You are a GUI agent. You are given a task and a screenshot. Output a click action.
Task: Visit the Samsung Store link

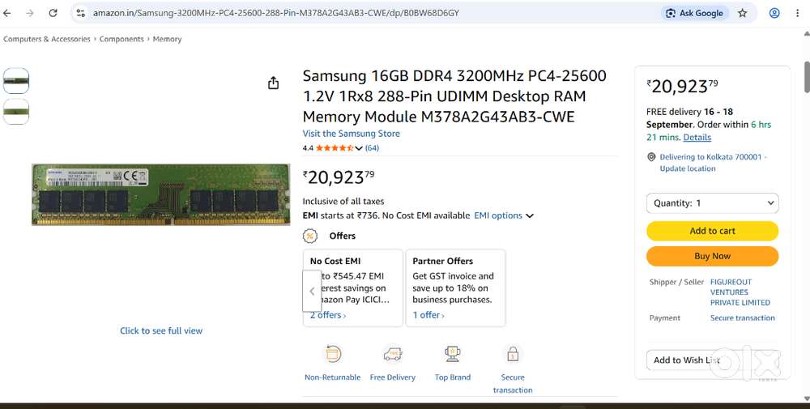click(x=352, y=134)
